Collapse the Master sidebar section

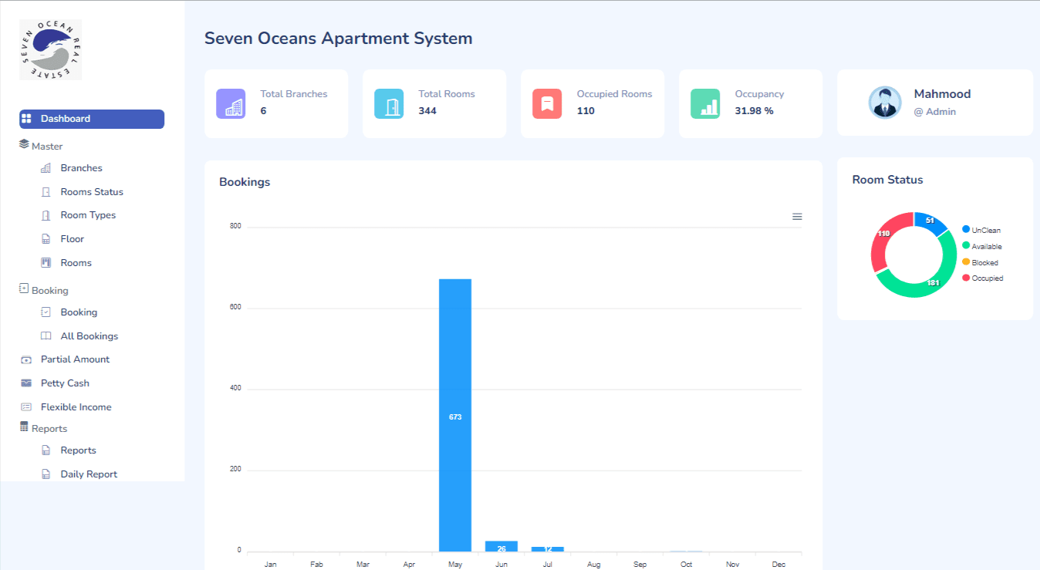[x=46, y=146]
